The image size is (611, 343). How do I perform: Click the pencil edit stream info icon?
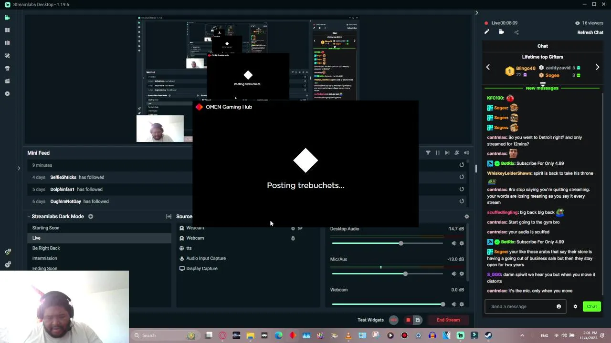click(x=487, y=32)
